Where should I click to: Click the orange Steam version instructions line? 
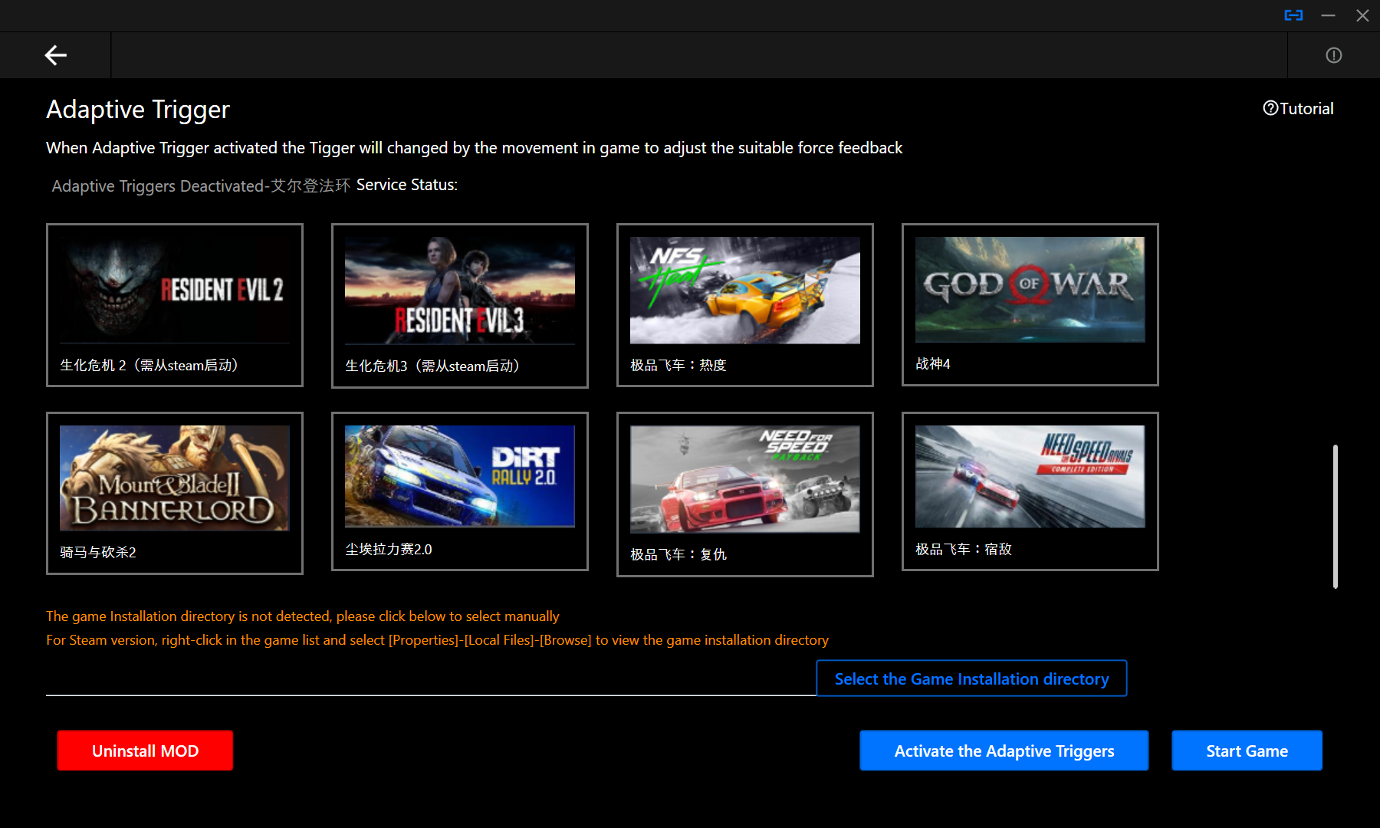437,640
